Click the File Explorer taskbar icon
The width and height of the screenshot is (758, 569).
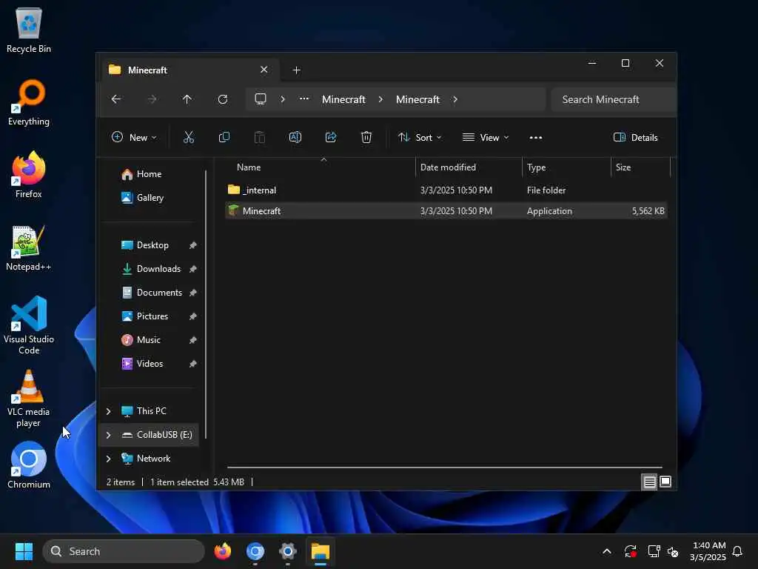pos(320,551)
